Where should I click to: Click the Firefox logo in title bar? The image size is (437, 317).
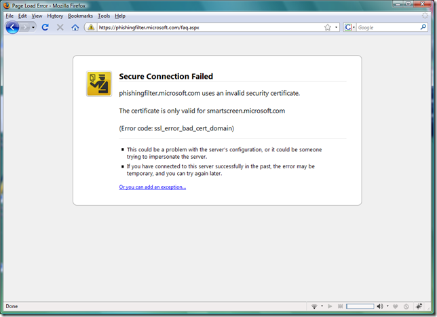click(x=7, y=5)
